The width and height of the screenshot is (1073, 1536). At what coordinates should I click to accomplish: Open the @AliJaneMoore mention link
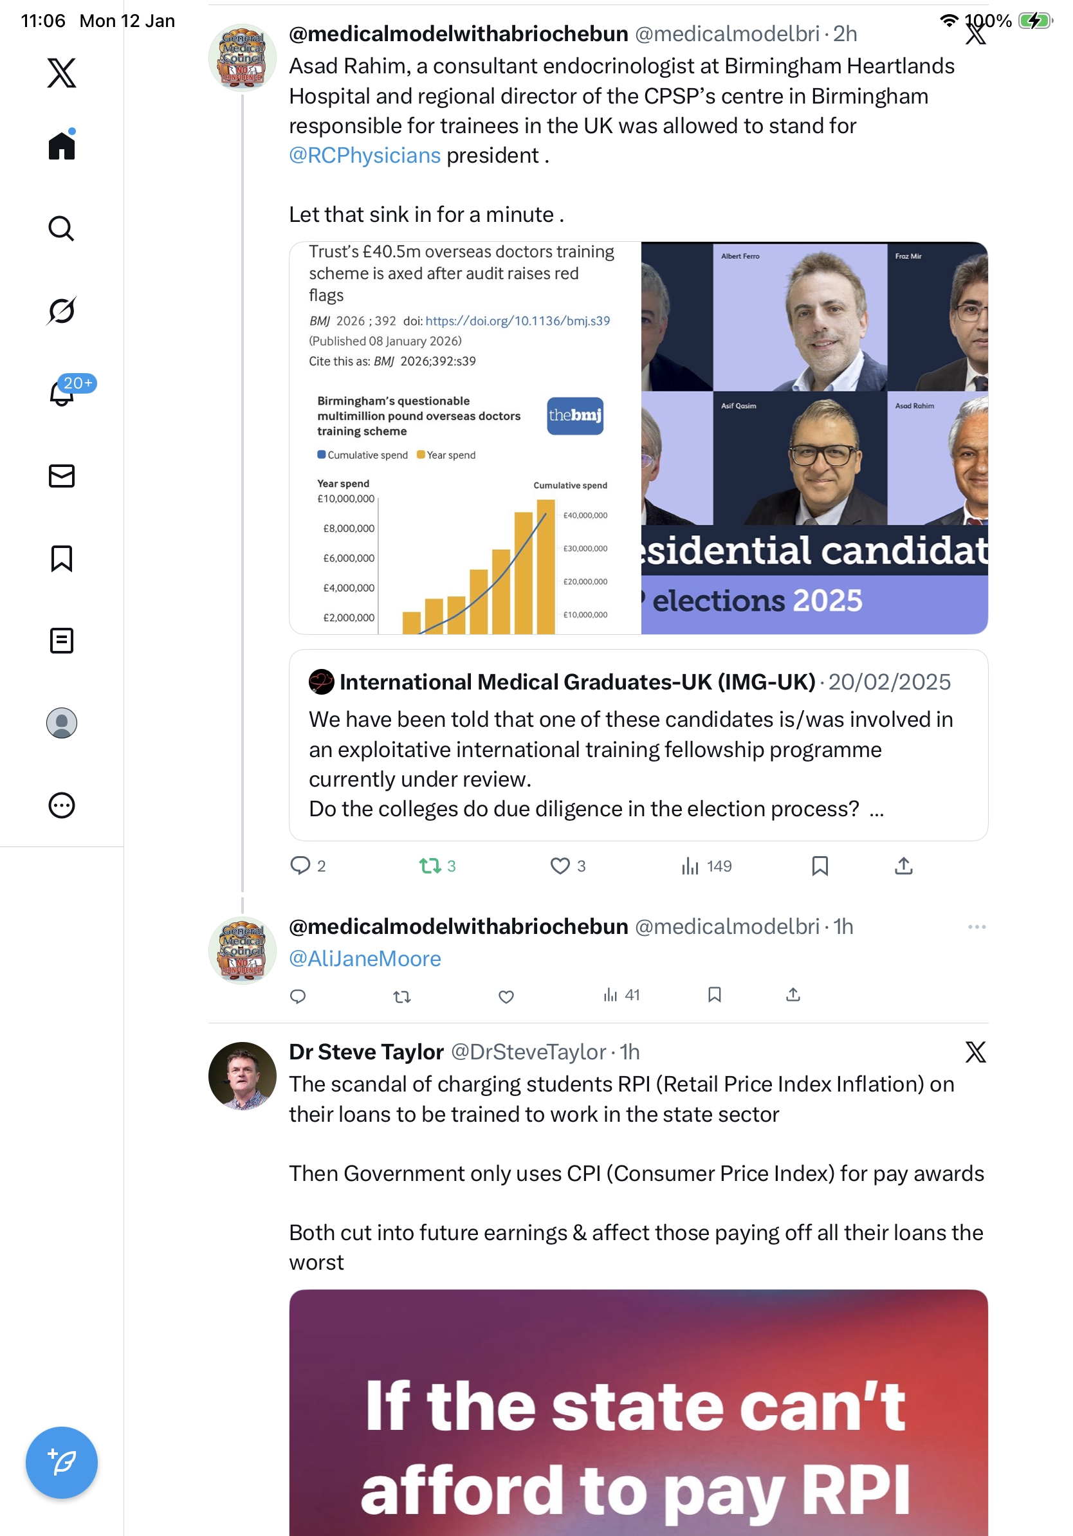pyautogui.click(x=365, y=959)
